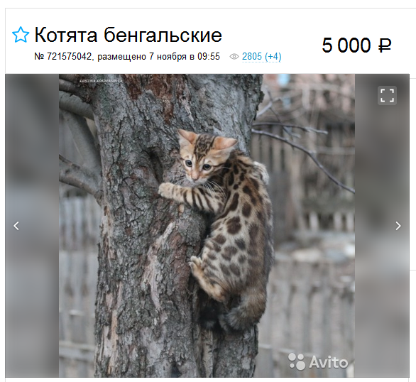The height and width of the screenshot is (382, 416).
Task: Click the title "Котята бенгальские"
Action: point(128,35)
